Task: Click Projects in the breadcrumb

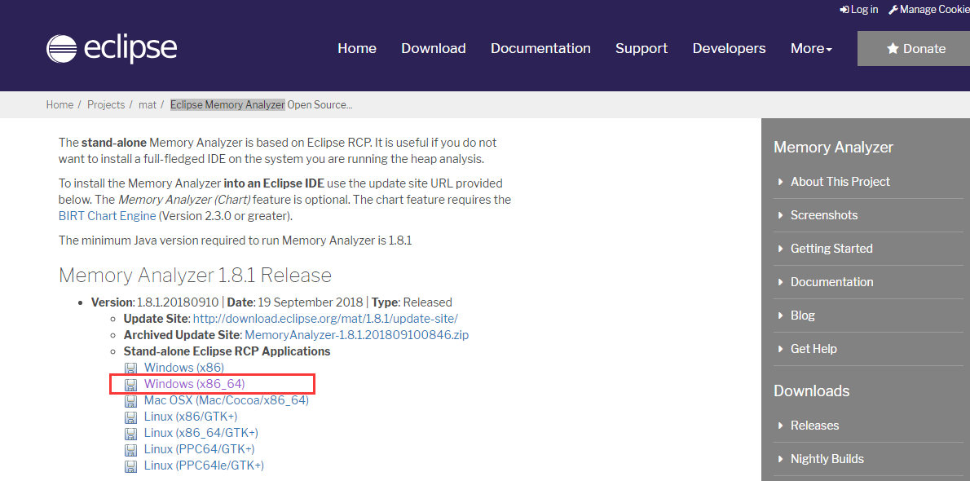Action: coord(106,104)
